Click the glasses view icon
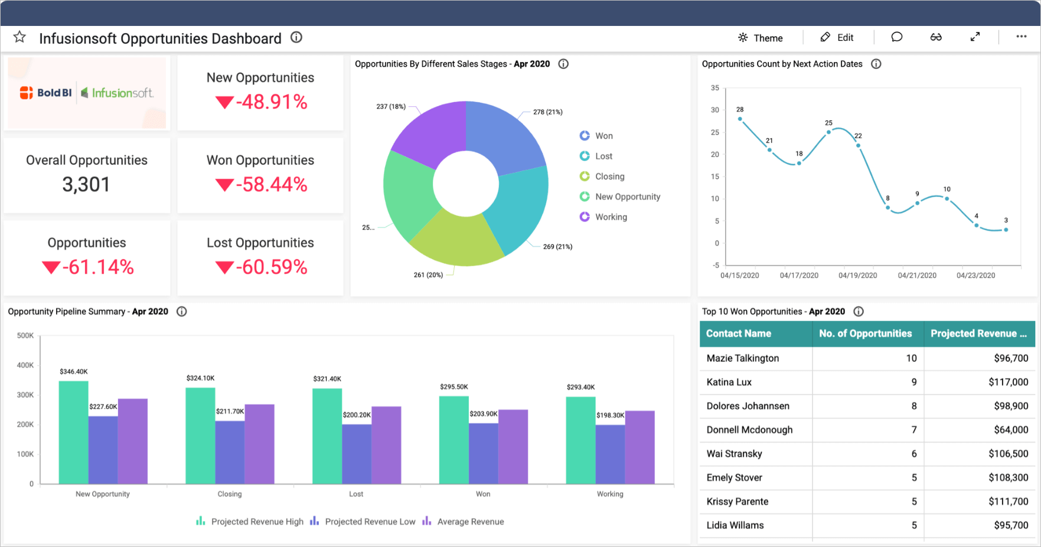 [936, 37]
